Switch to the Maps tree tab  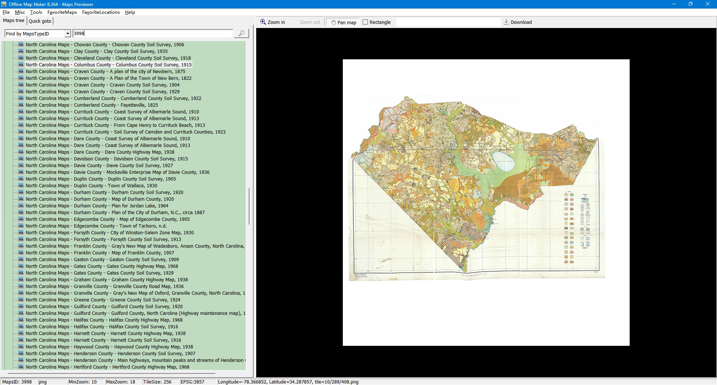point(13,21)
